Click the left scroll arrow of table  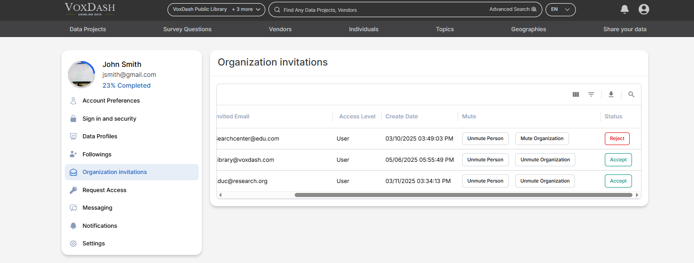(x=220, y=195)
